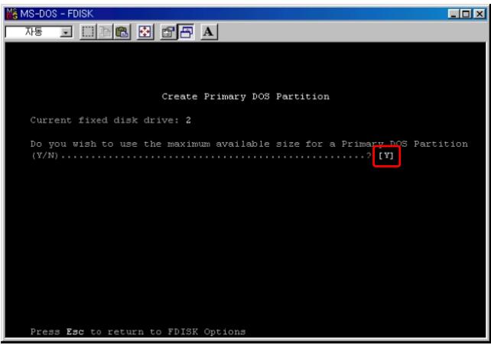Click 'Press Esc to return to FDISK Options'
The height and width of the screenshot is (345, 491).
138,332
